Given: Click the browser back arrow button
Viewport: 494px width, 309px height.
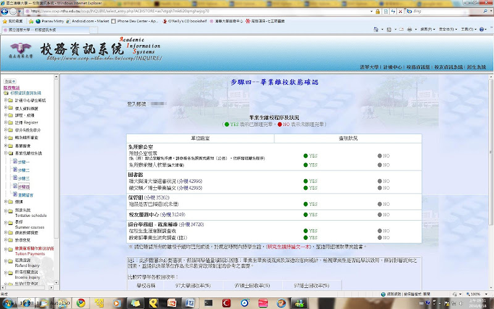Looking at the screenshot, I should [8, 11].
